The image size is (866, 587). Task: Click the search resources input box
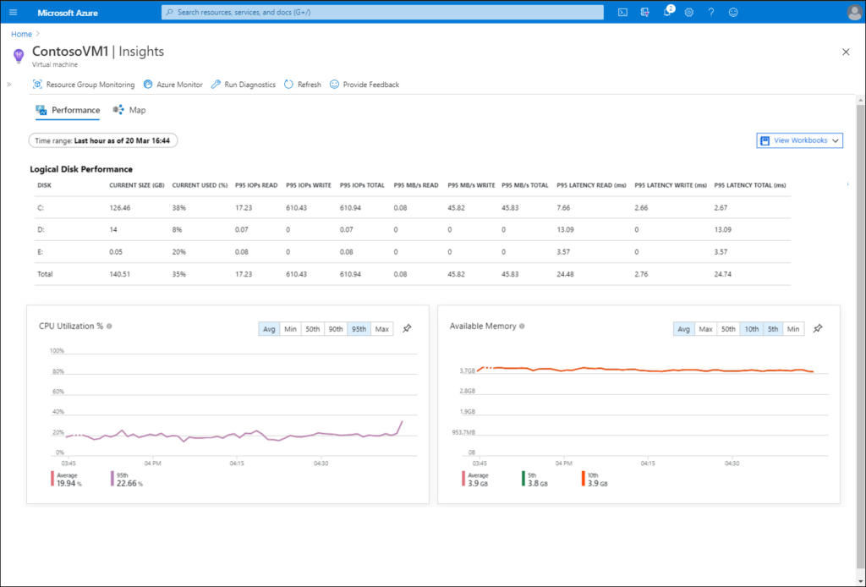382,12
